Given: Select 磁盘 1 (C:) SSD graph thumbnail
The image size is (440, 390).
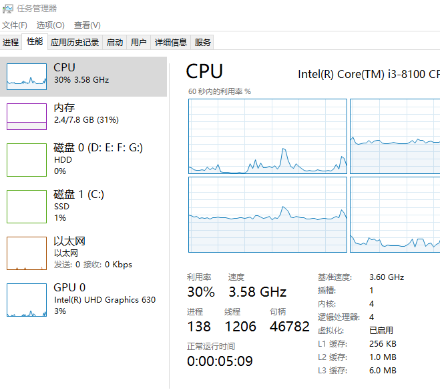Looking at the screenshot, I should pyautogui.click(x=27, y=206).
